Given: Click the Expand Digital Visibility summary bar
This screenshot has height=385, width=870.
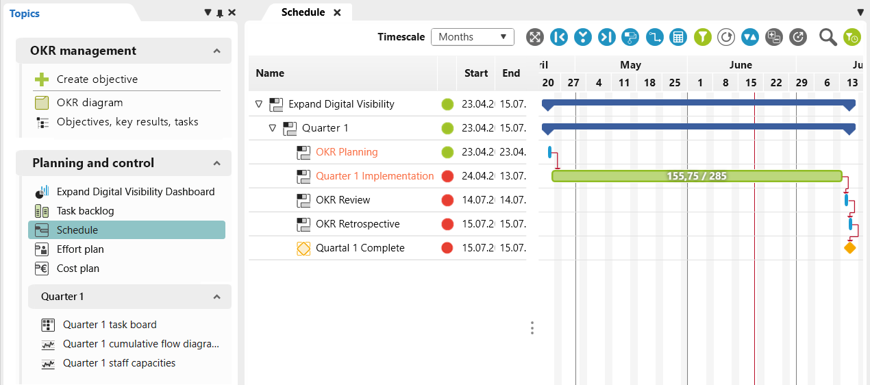Looking at the screenshot, I should [x=699, y=104].
